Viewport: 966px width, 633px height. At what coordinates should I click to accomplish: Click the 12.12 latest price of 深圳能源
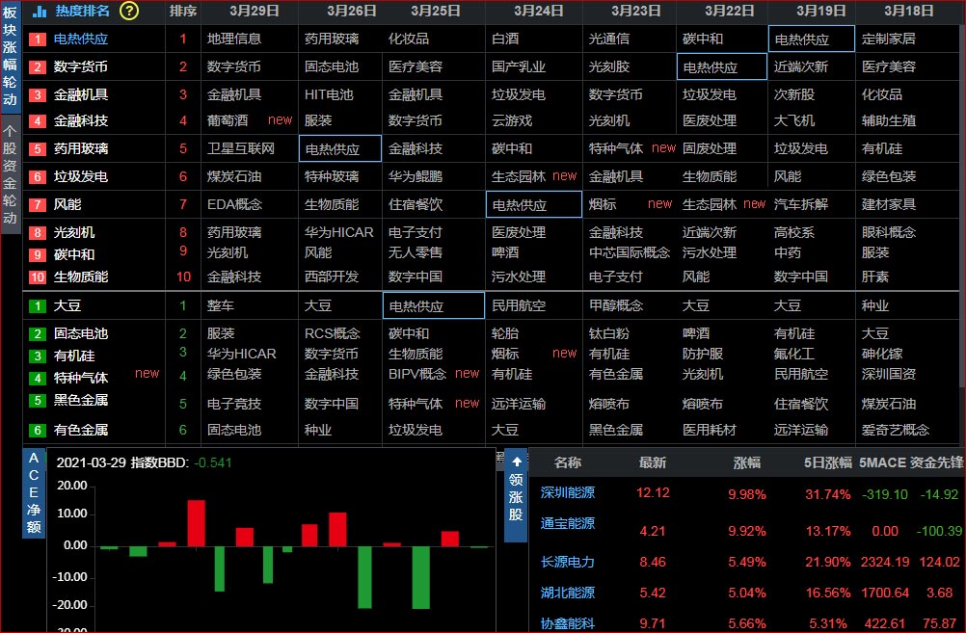coord(653,492)
